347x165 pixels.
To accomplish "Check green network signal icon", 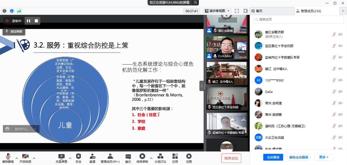I will pyautogui.click(x=19, y=11).
